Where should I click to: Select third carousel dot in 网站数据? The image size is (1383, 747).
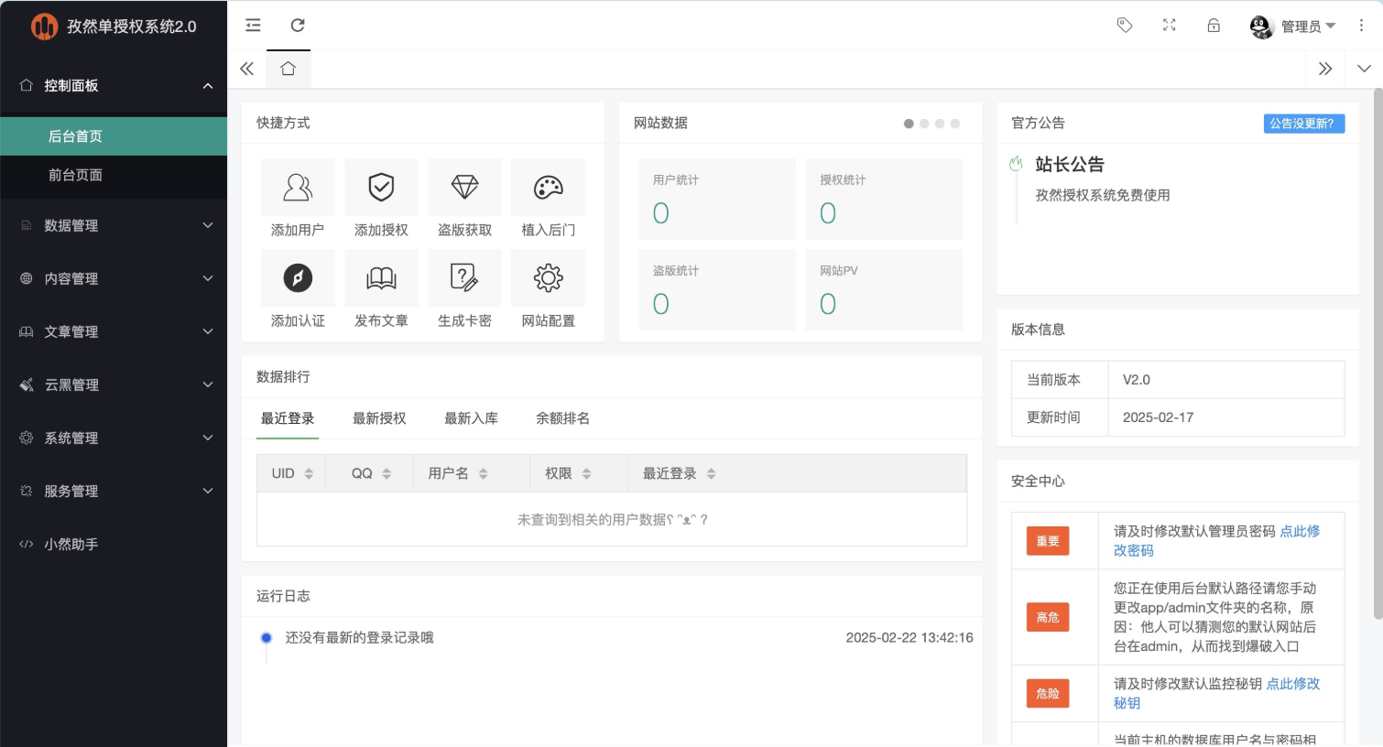coord(940,124)
